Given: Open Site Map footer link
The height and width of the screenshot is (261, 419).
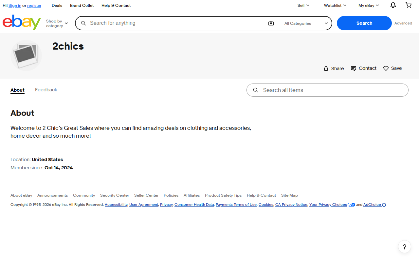Looking at the screenshot, I should 289,195.
